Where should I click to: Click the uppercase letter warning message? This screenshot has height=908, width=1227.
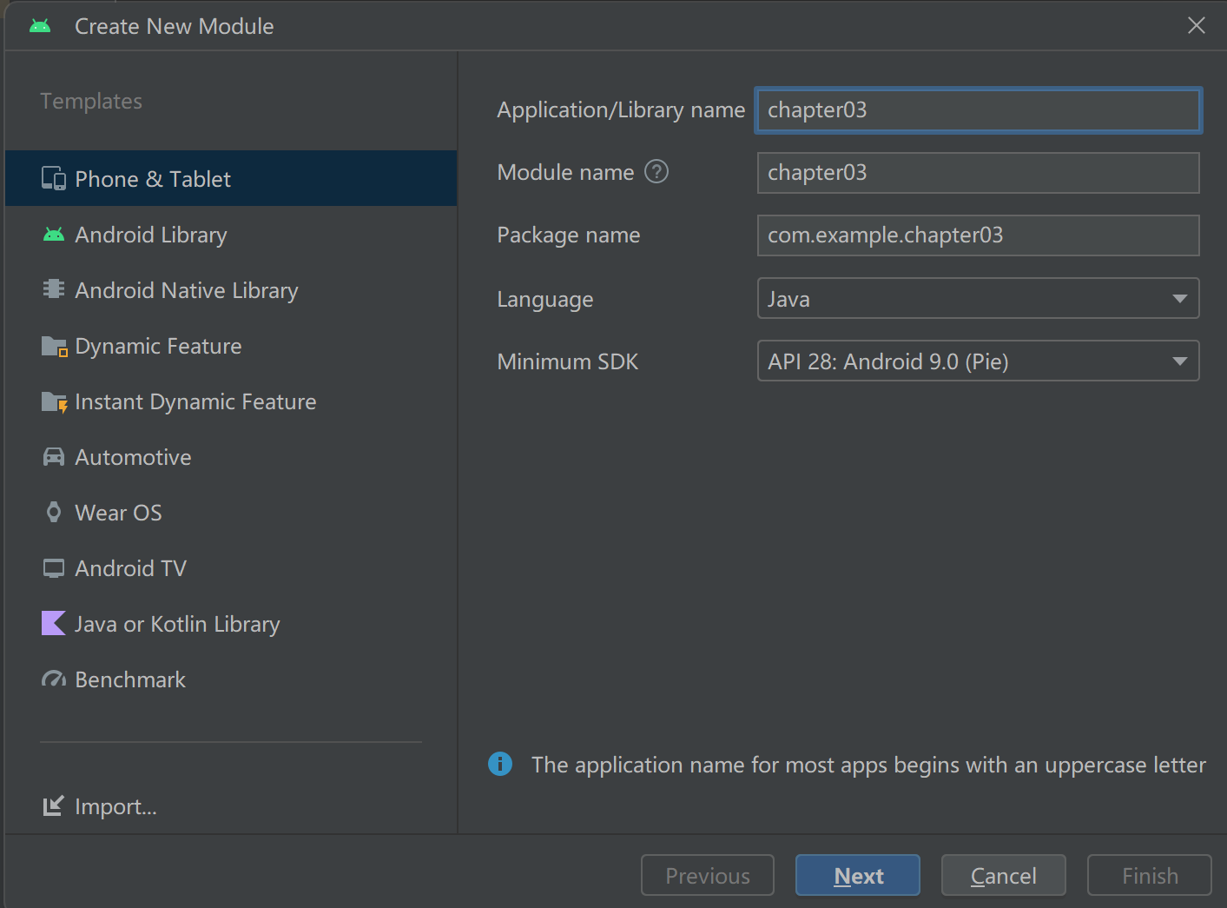[868, 765]
